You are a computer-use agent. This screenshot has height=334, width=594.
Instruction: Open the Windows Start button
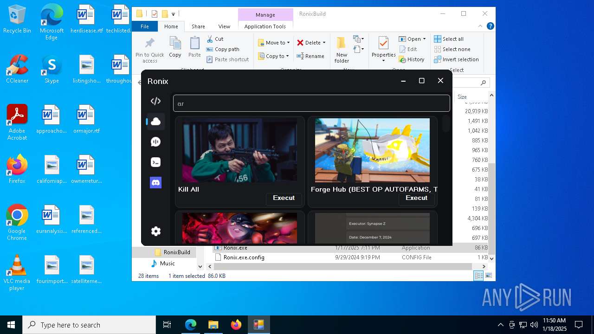[11, 325]
